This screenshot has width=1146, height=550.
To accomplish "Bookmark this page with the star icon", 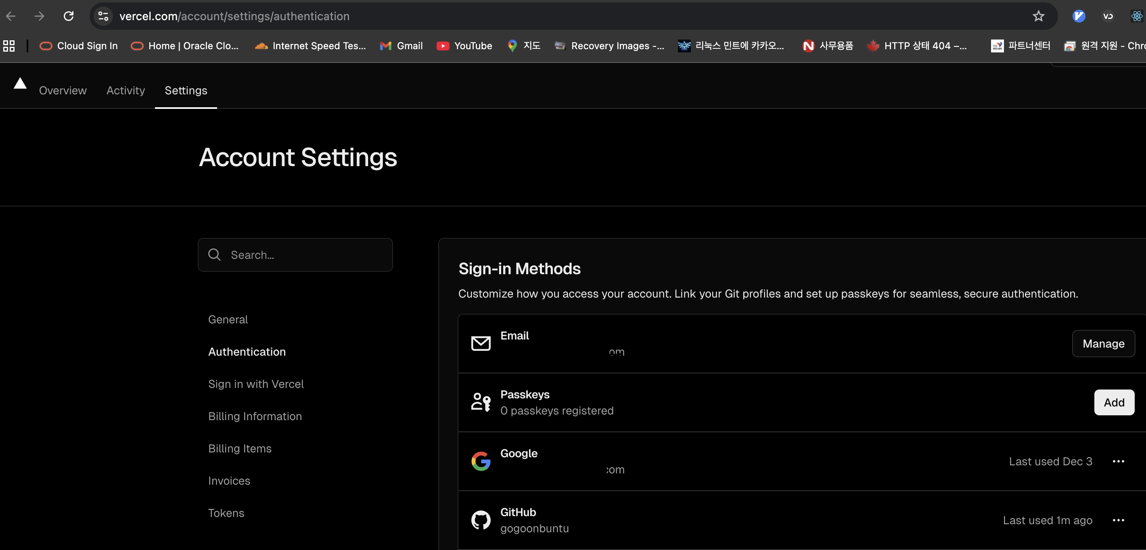I will [x=1038, y=17].
